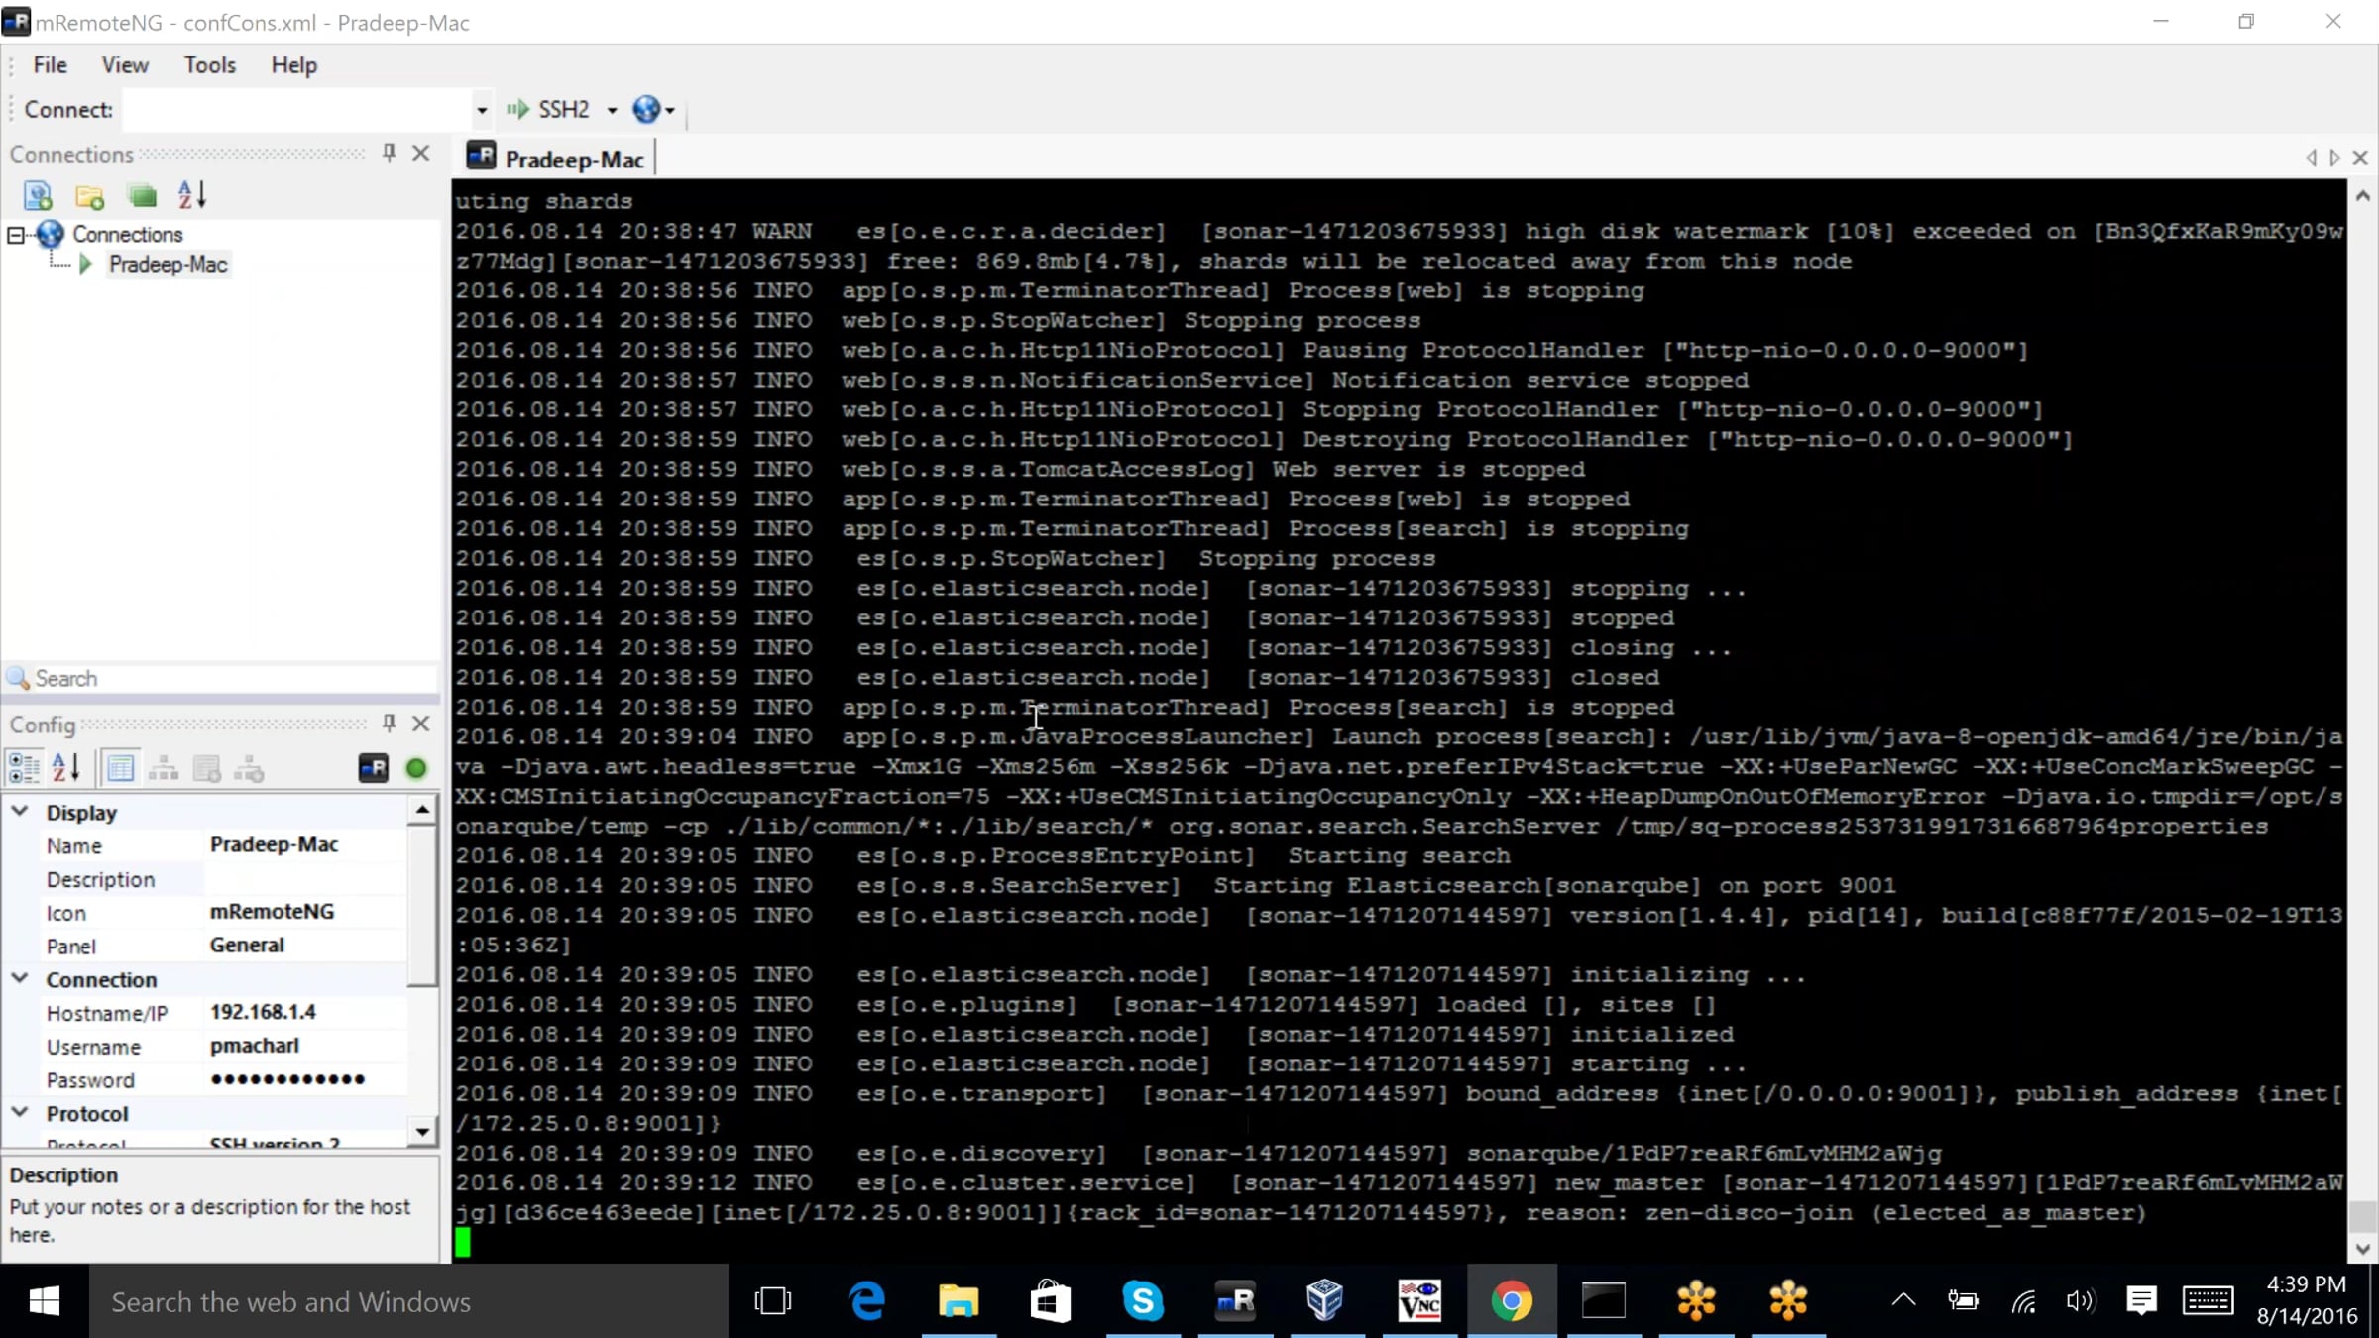This screenshot has width=2379, height=1338.
Task: Click the green host status indicator in Config
Action: pos(416,768)
